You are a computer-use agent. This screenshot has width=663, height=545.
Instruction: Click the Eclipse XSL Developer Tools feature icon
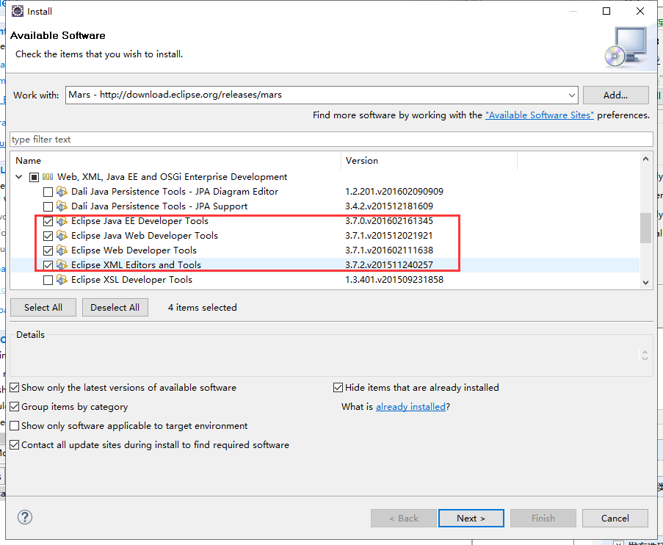62,280
